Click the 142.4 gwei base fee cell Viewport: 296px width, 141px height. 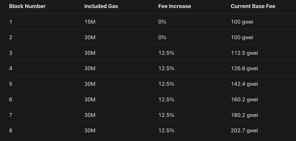(x=244, y=84)
